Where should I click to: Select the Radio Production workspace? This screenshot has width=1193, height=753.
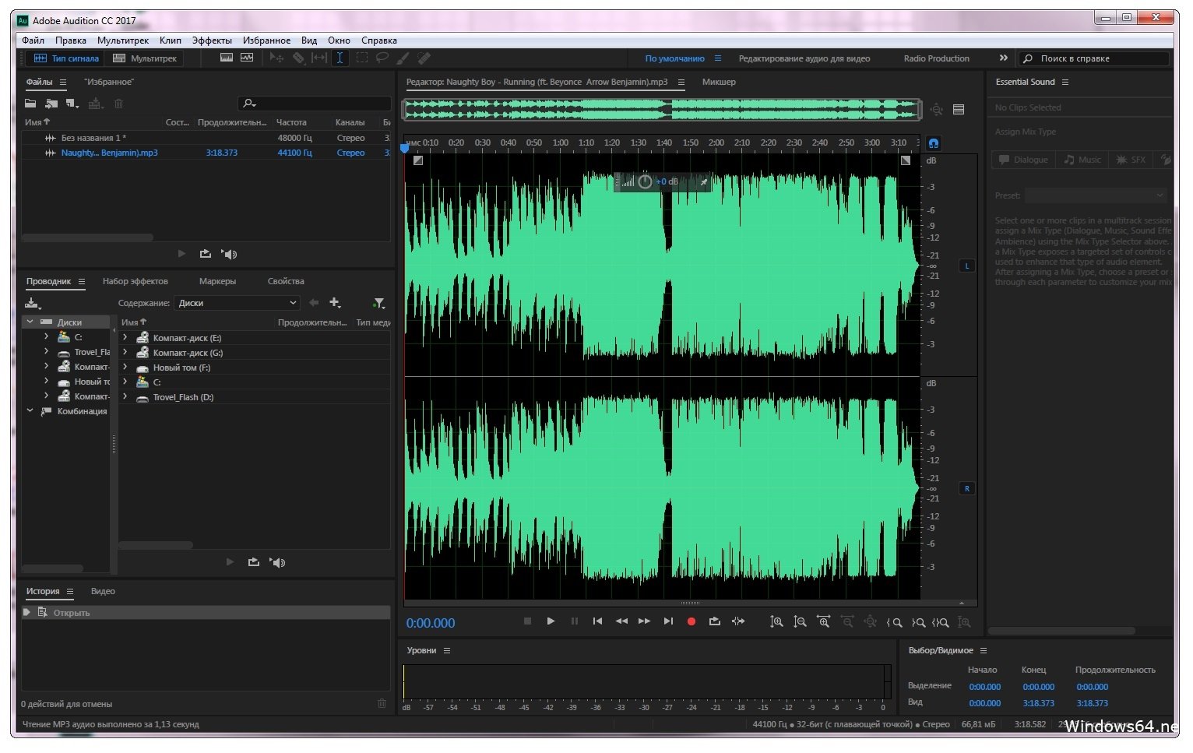[936, 58]
